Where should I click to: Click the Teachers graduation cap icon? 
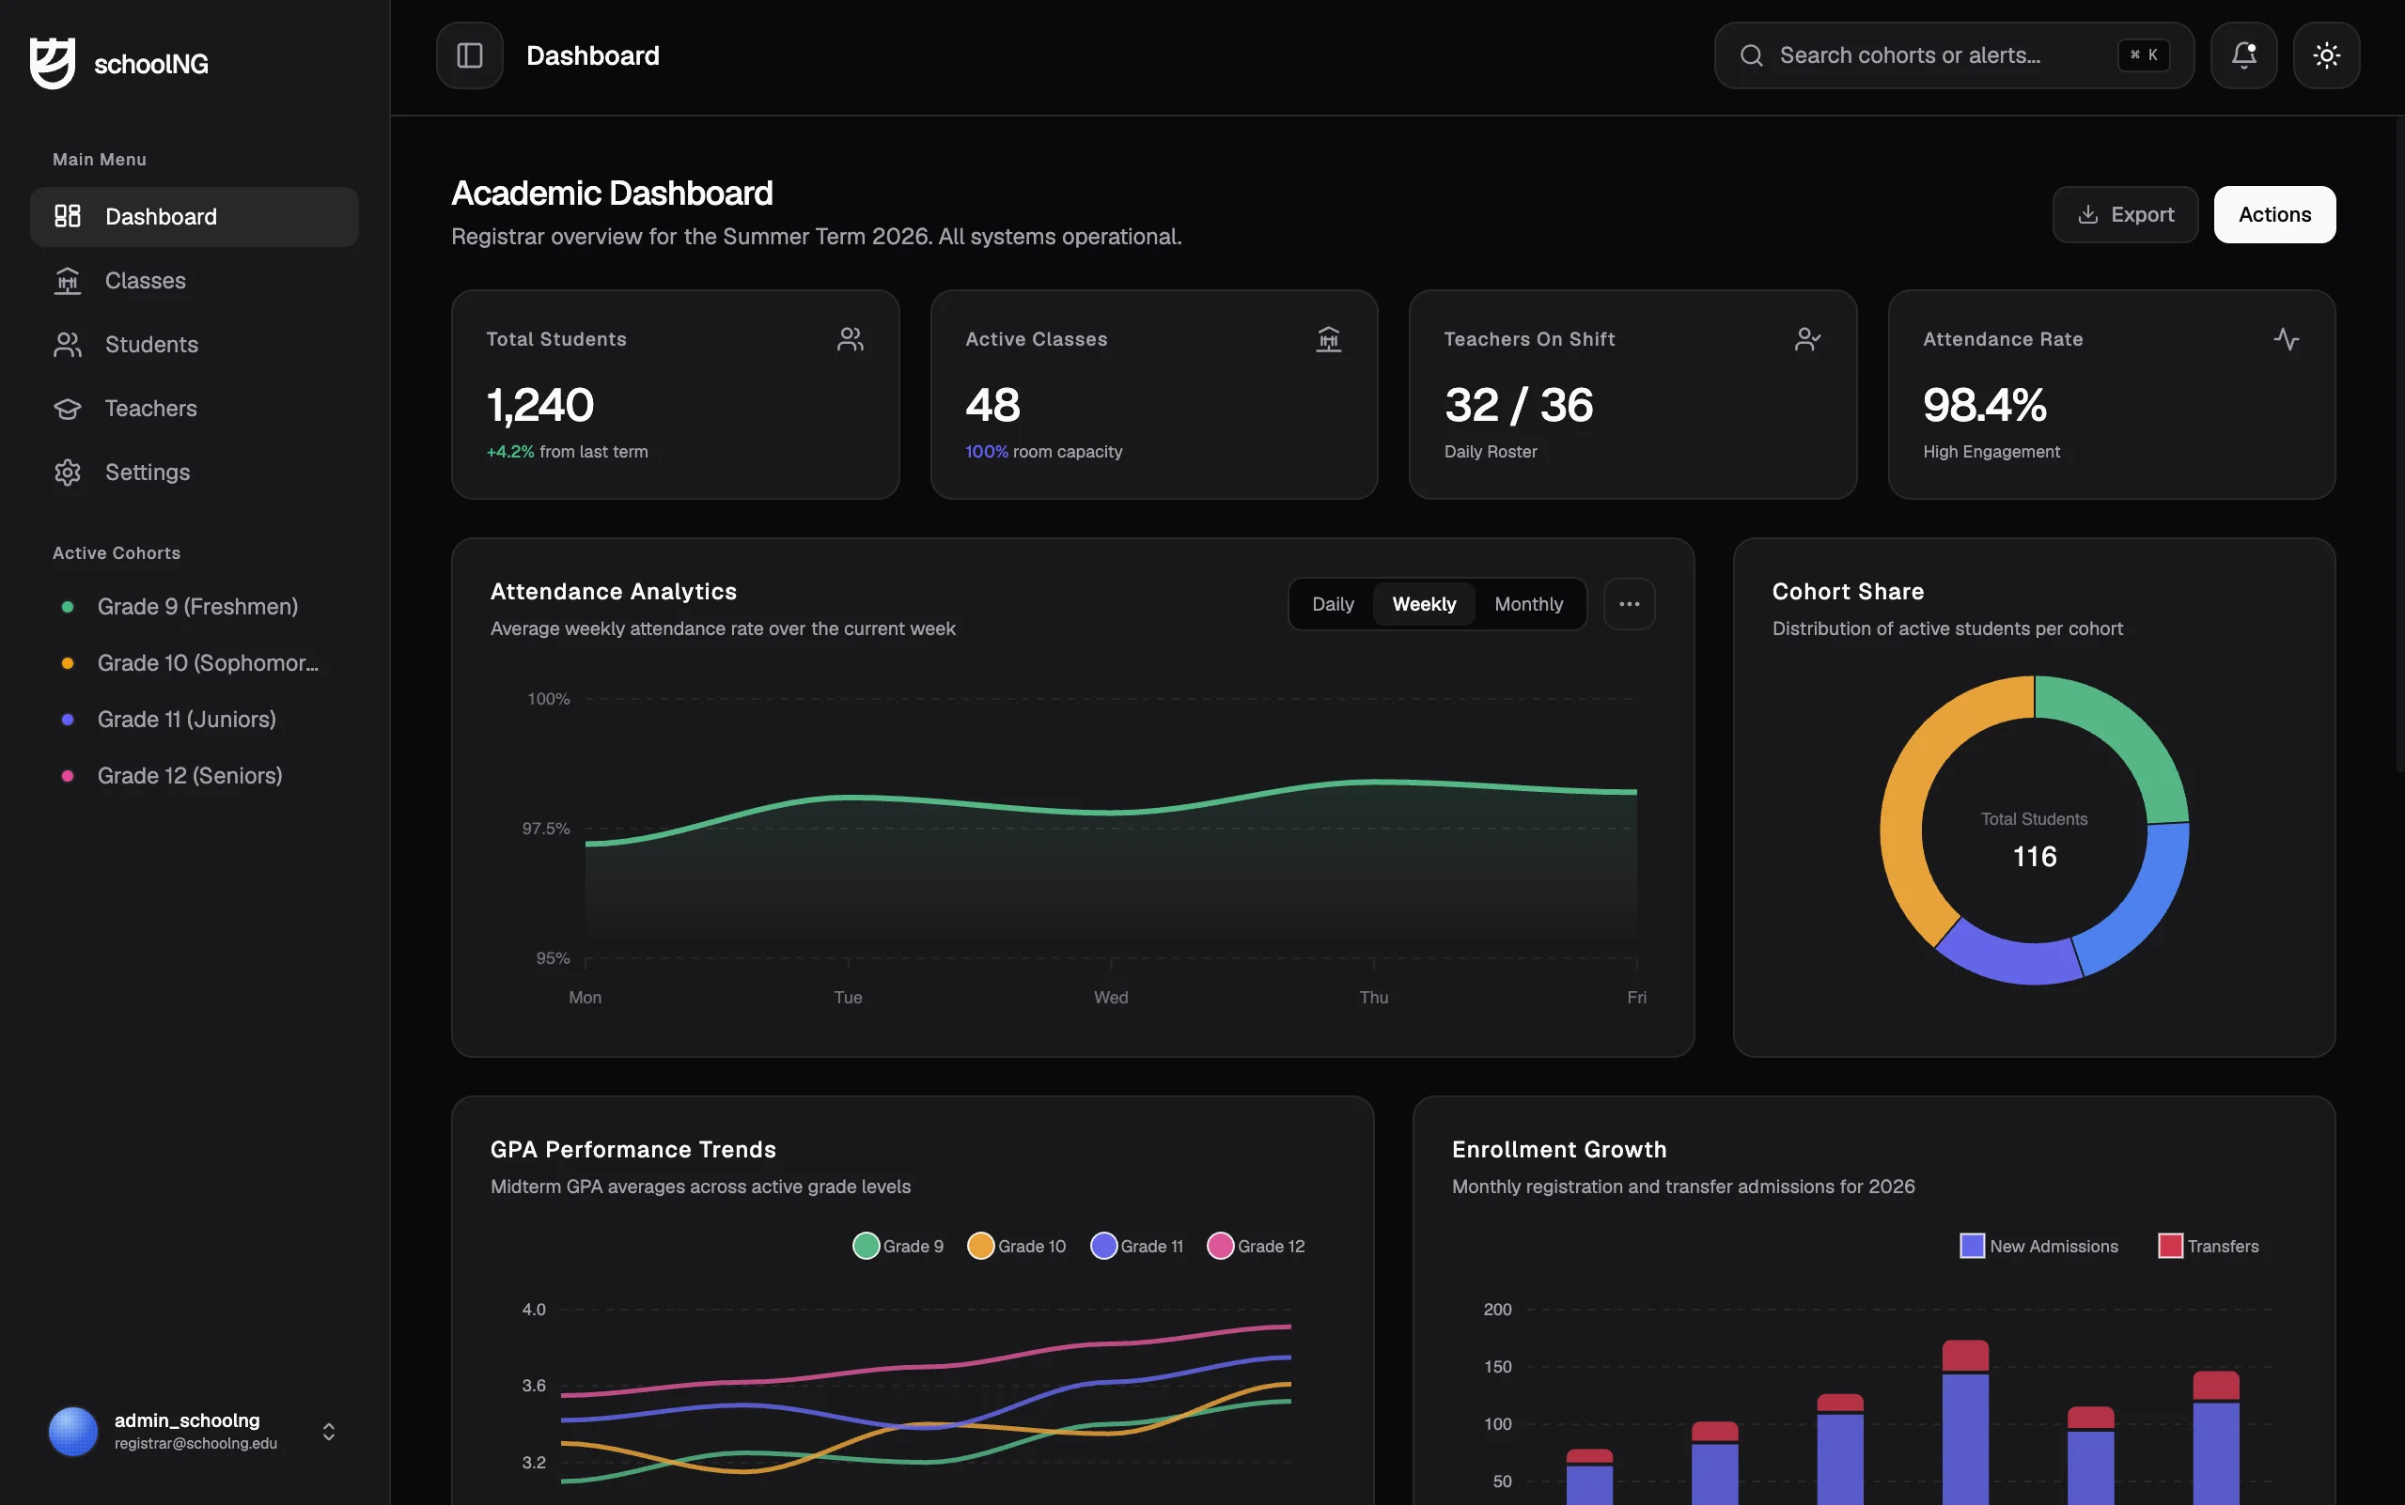point(68,408)
